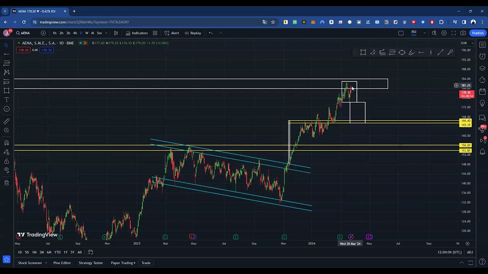488x274 pixels.
Task: Toggle lock all drawings padlock icon
Action: point(6,161)
